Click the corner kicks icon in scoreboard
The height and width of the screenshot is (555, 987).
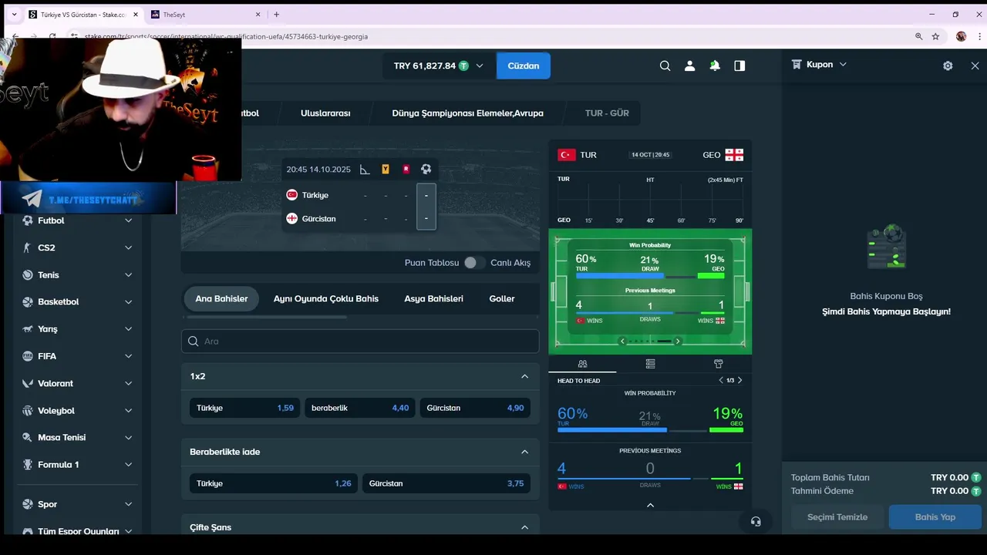point(365,170)
